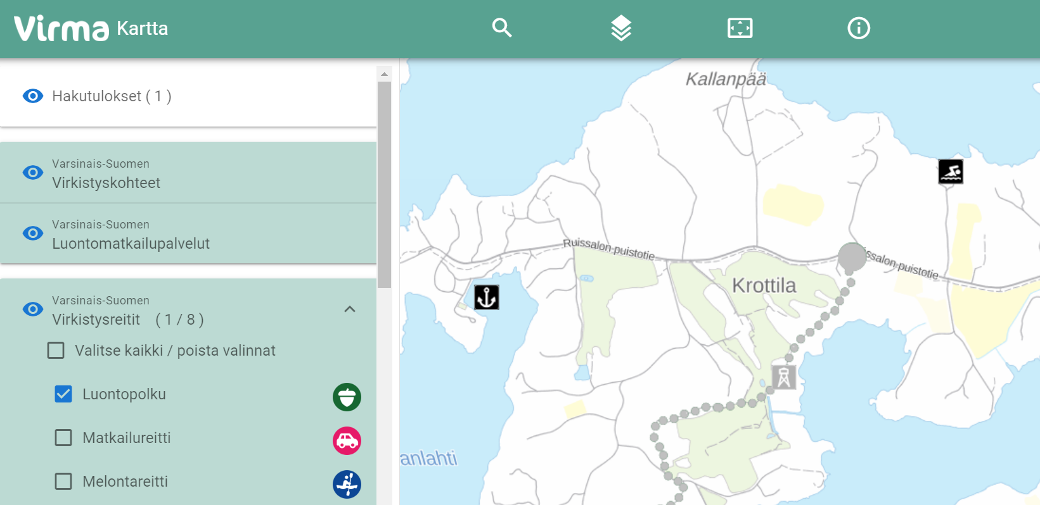Click the large gray route start marker
This screenshot has height=505, width=1040.
[852, 256]
